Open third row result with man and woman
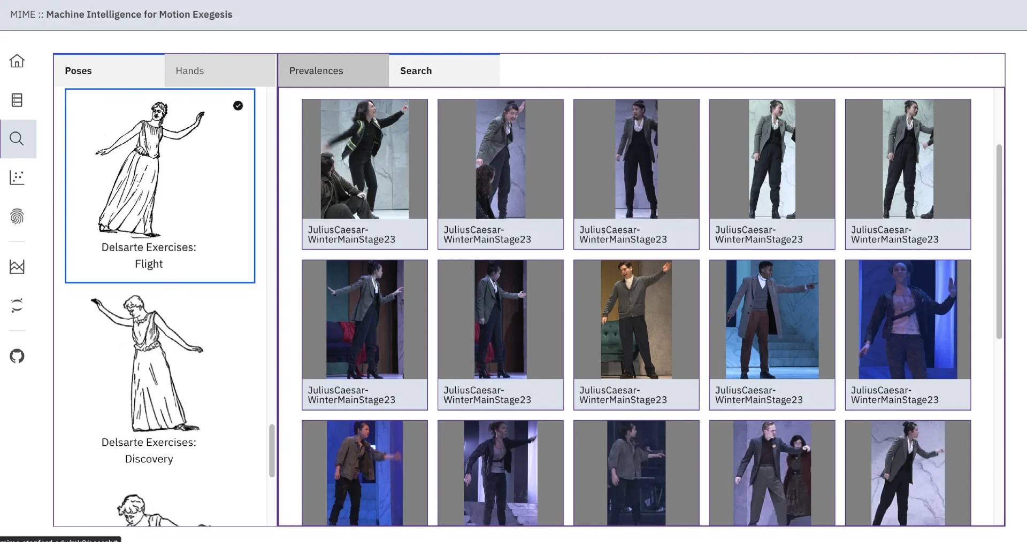This screenshot has height=542, width=1027. coord(772,473)
